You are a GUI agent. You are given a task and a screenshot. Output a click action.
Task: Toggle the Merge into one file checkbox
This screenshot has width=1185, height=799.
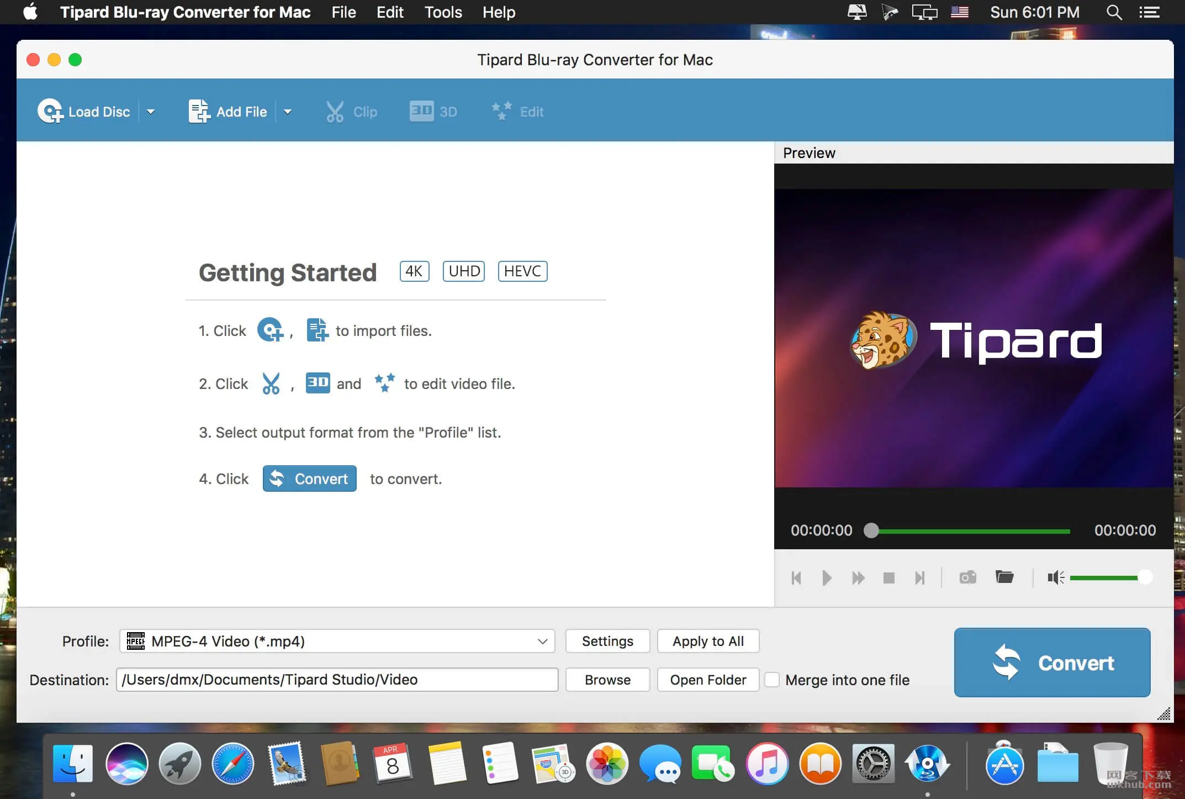pos(771,680)
